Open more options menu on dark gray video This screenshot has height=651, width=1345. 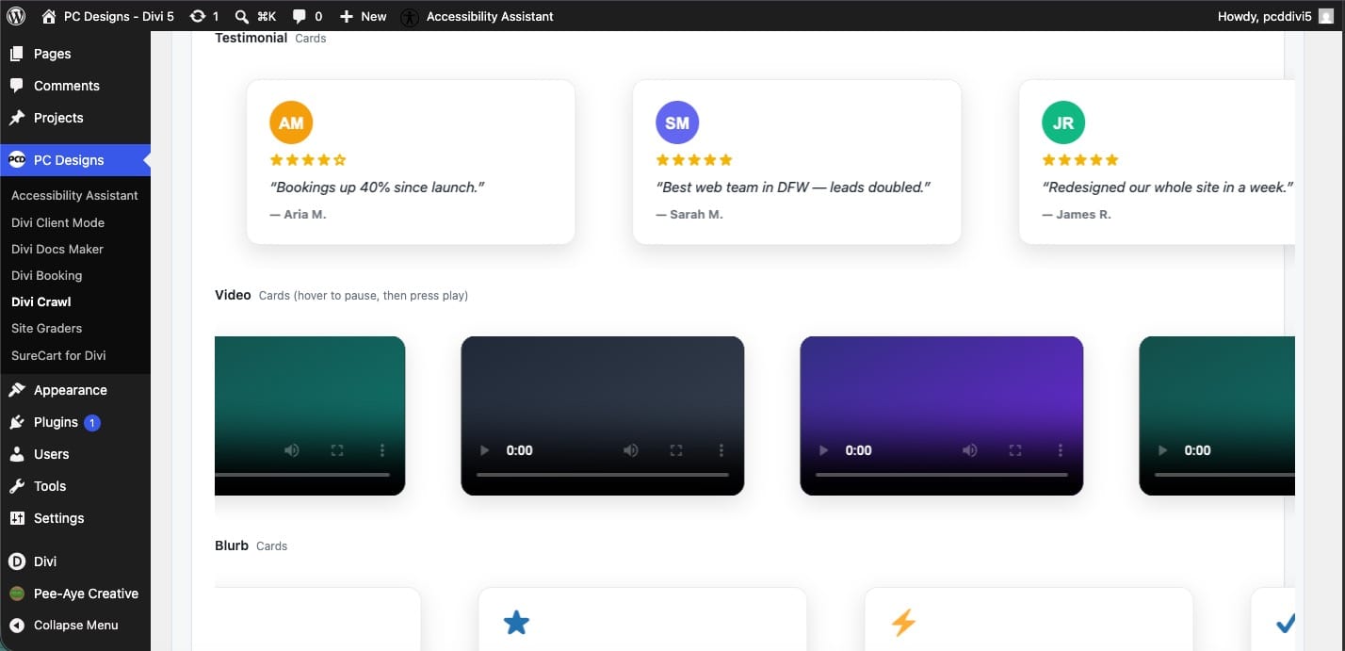tap(721, 450)
